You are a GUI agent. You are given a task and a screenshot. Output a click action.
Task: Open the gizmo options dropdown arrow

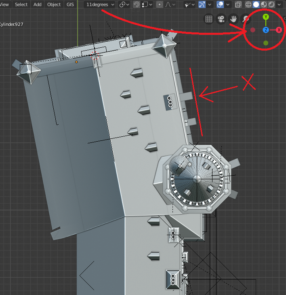210,4
